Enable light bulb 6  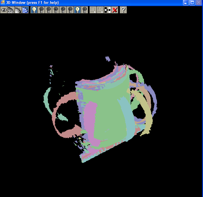[70, 10]
